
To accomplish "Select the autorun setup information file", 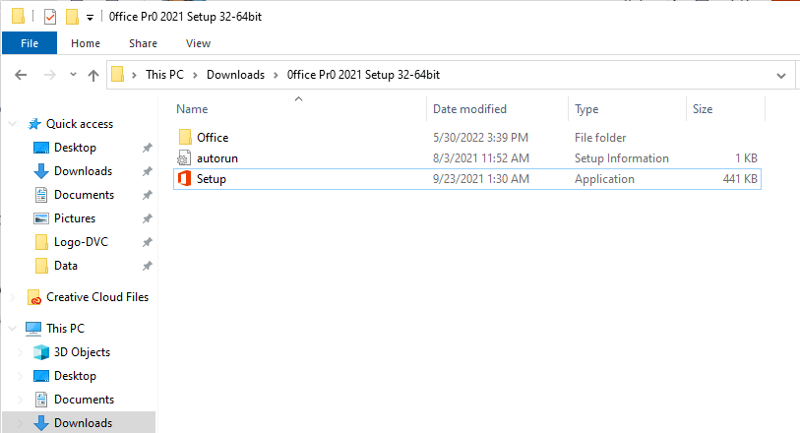I will (x=216, y=158).
